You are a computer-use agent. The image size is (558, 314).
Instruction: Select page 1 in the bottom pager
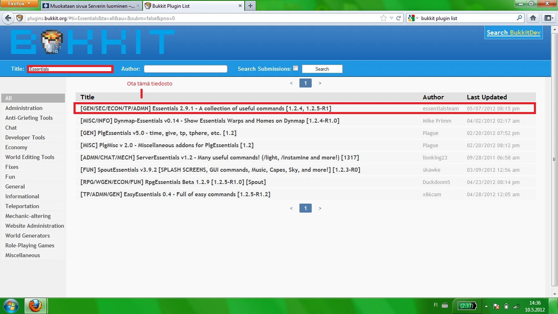(x=306, y=209)
